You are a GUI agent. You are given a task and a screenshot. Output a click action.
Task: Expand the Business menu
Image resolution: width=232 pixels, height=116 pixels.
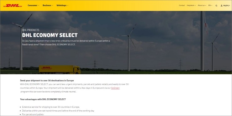[48, 5]
